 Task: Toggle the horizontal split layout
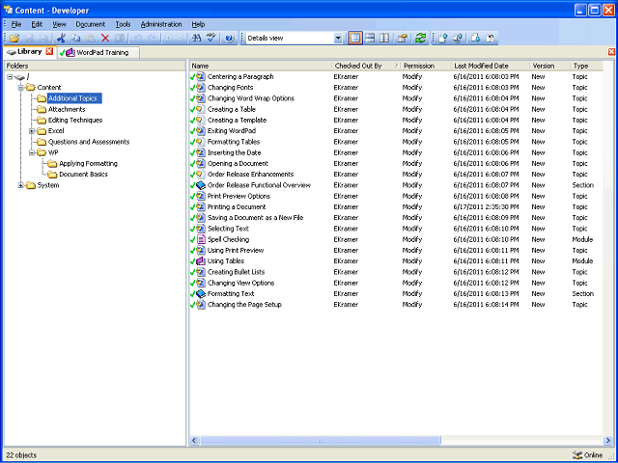click(370, 39)
